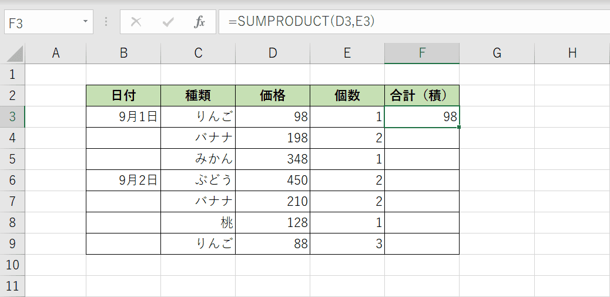The height and width of the screenshot is (297, 610).
Task: Select the 桃 cell
Action: [198, 223]
